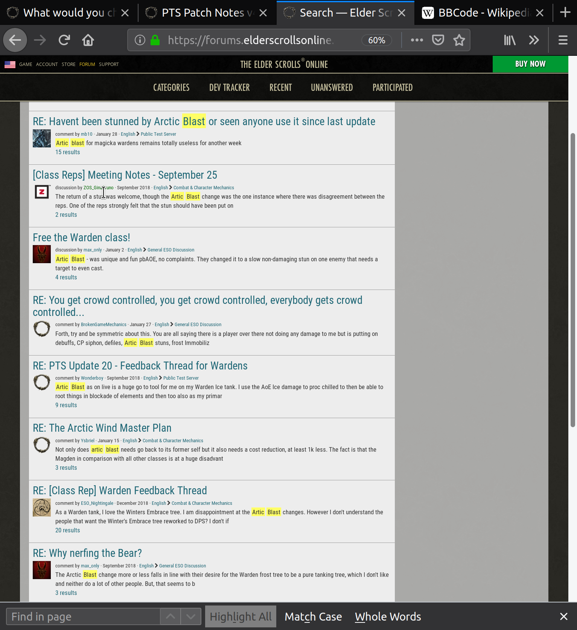
Task: Open 'You get crowd controlled' comment result
Action: tap(198, 306)
